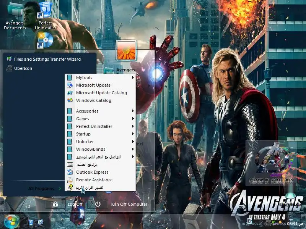Launch UberIcon from the Start menu
Image resolution: width=306 pixels, height=229 pixels.
(x=19, y=68)
